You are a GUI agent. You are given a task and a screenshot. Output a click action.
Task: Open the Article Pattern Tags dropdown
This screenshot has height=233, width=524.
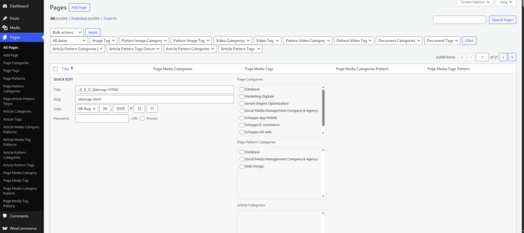coord(241,49)
